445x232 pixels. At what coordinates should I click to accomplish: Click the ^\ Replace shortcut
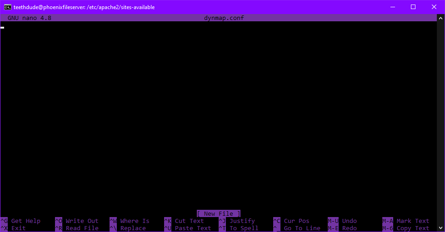[x=128, y=228]
